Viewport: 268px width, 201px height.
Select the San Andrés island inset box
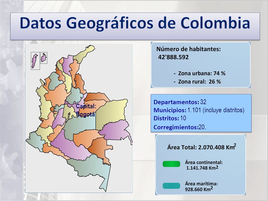(35, 61)
